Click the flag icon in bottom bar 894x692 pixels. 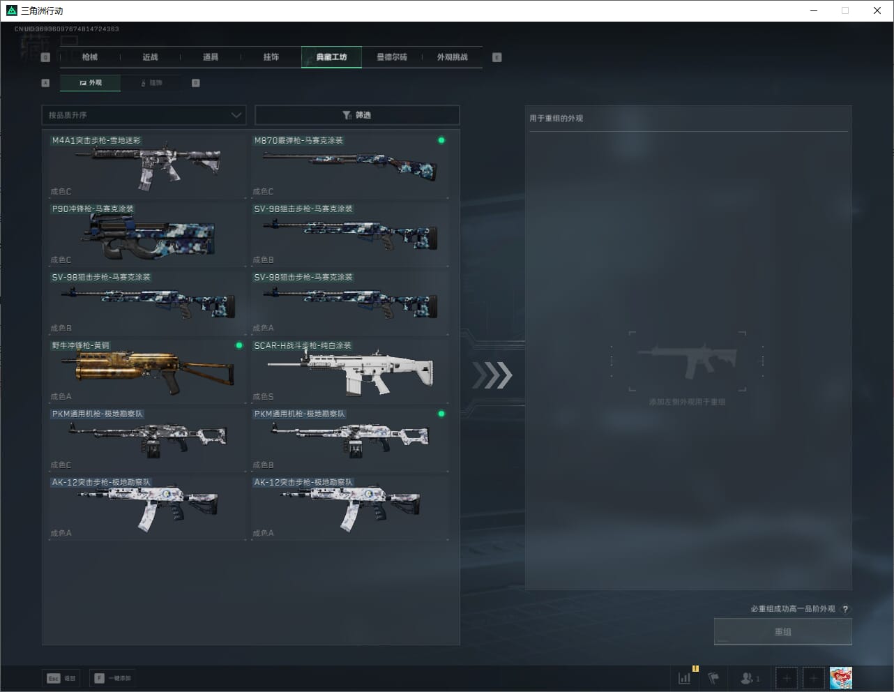pyautogui.click(x=713, y=678)
